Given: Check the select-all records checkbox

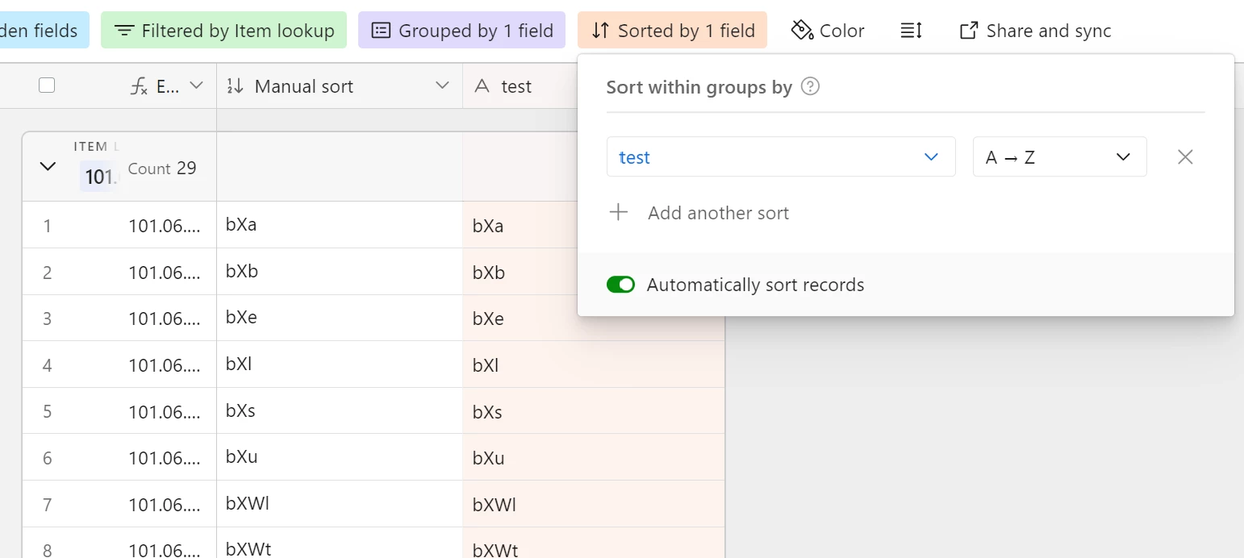Looking at the screenshot, I should 47,85.
